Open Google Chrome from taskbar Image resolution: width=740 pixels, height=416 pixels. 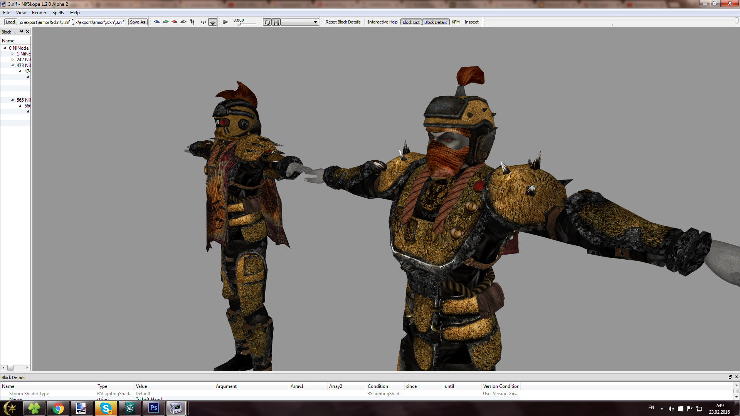pos(58,408)
